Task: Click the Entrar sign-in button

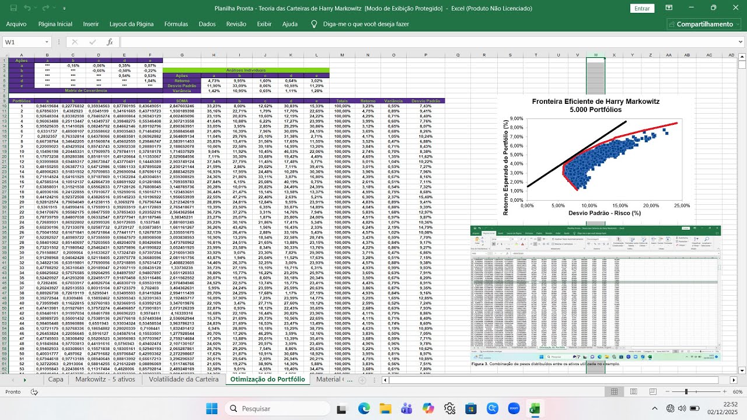Action: 642,8
